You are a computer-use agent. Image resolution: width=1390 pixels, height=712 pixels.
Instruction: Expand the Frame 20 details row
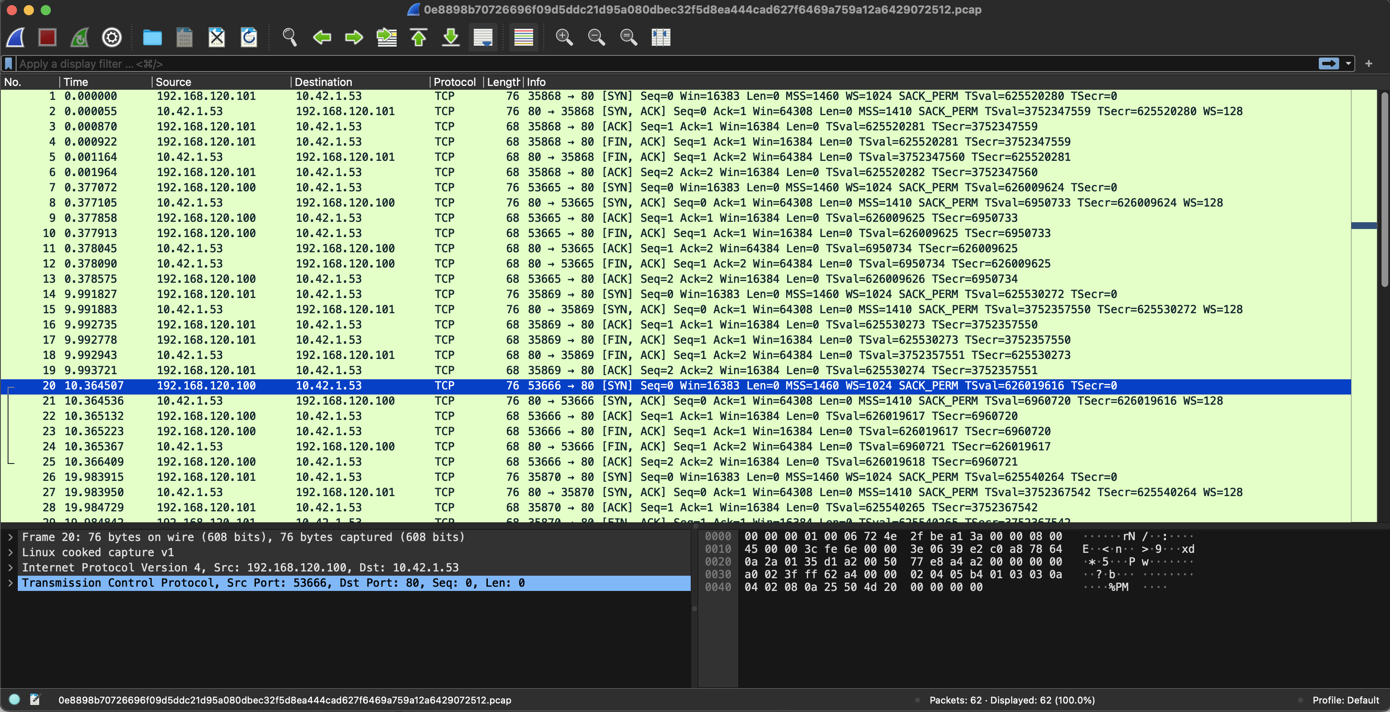(10, 537)
